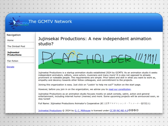Select Jujinsekai Productions in navigation
The width and height of the screenshot is (168, 126).
pos(20,54)
